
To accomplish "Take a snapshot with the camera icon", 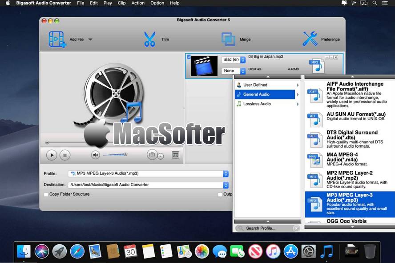I will (152, 155).
